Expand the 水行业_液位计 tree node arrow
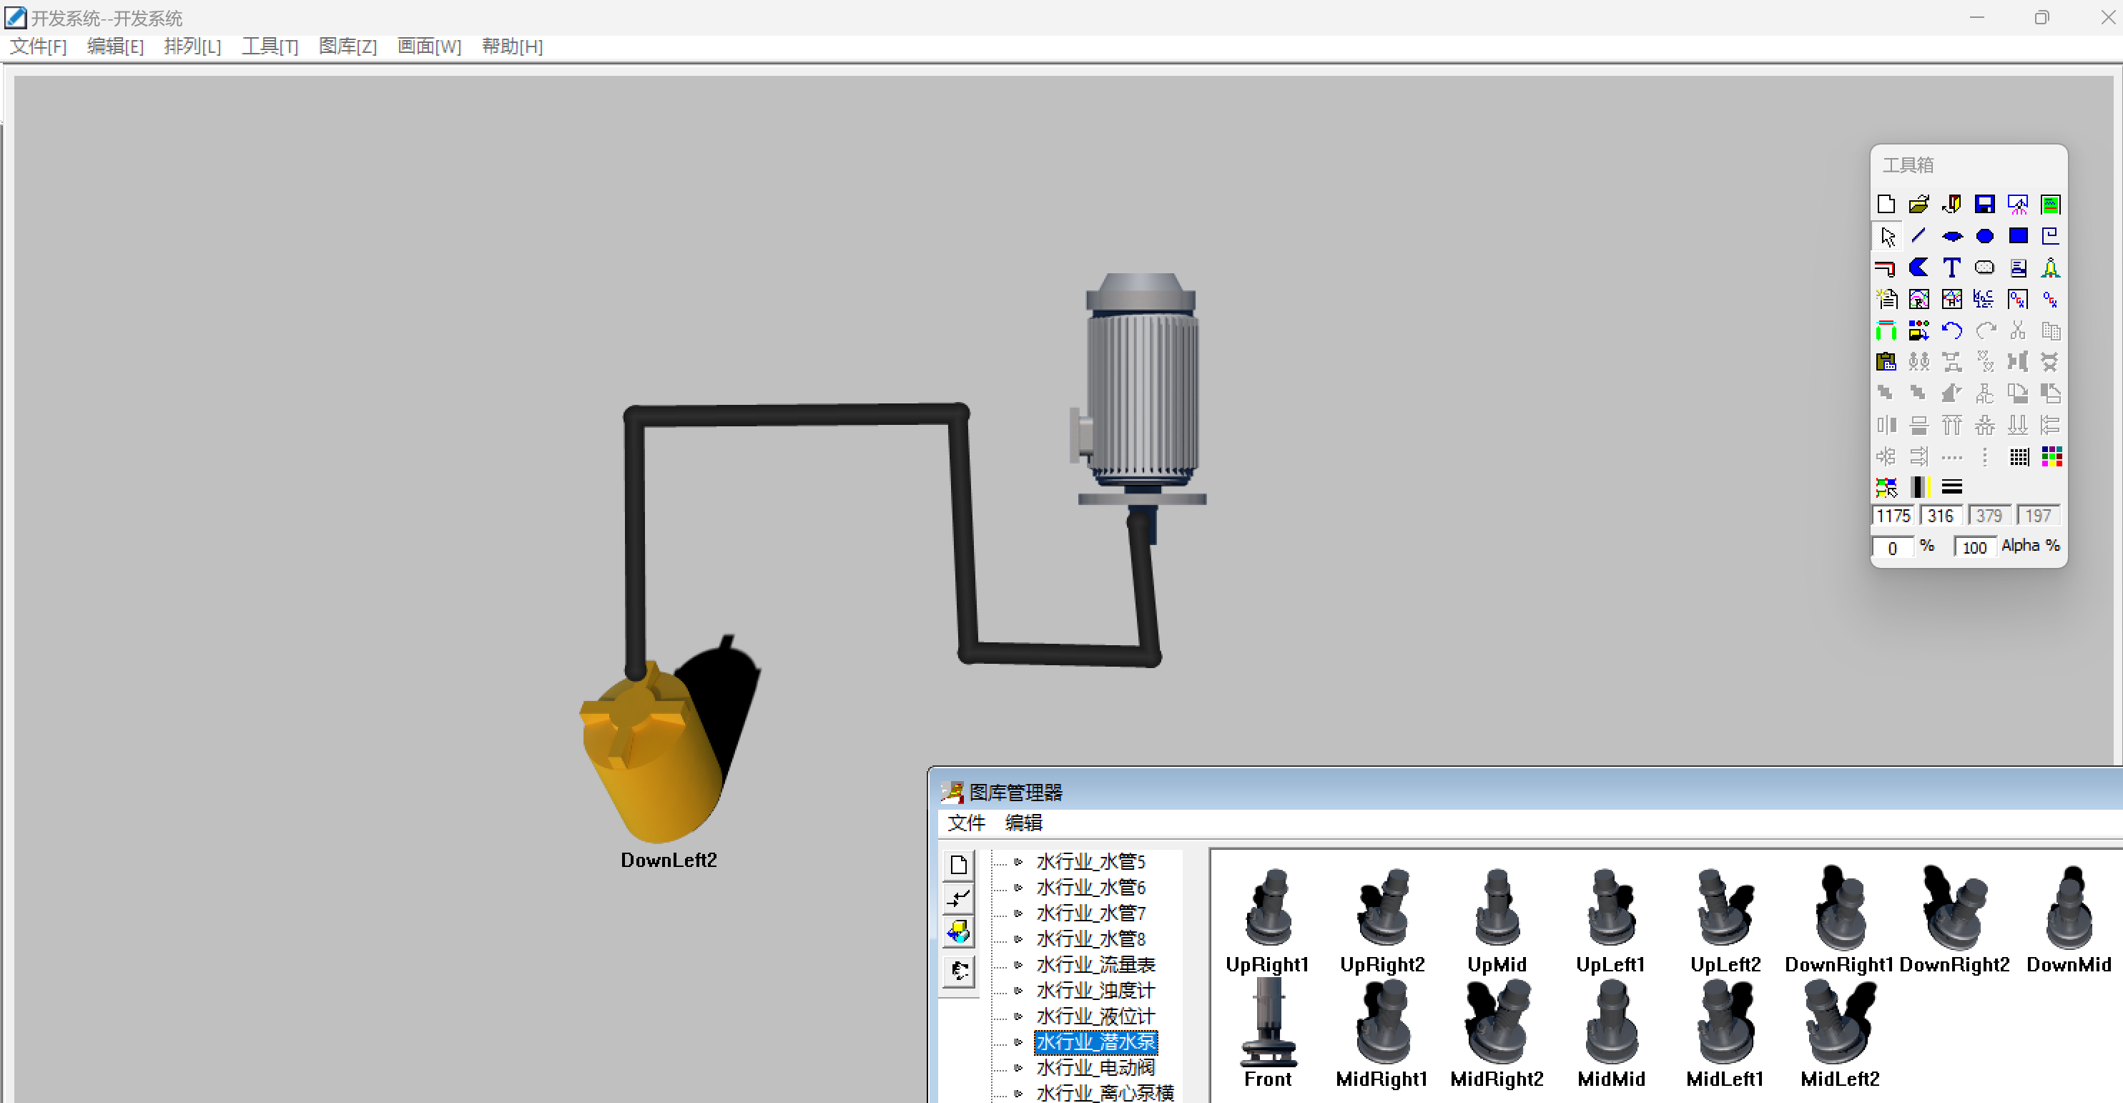The width and height of the screenshot is (2123, 1103). pos(1019,1016)
